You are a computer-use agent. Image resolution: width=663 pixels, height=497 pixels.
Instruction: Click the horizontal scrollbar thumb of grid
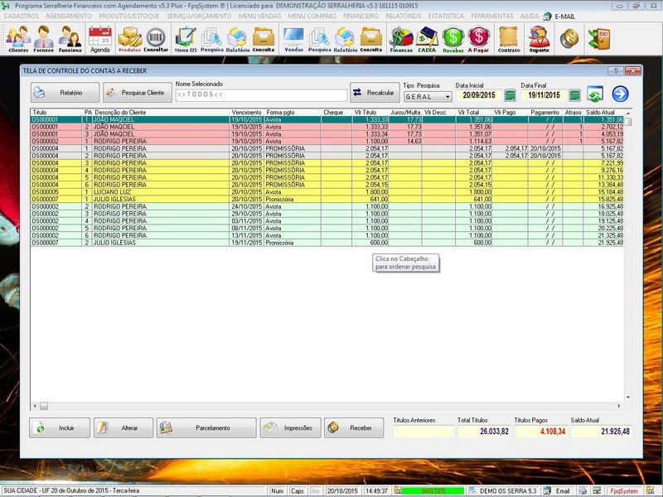tap(44, 406)
